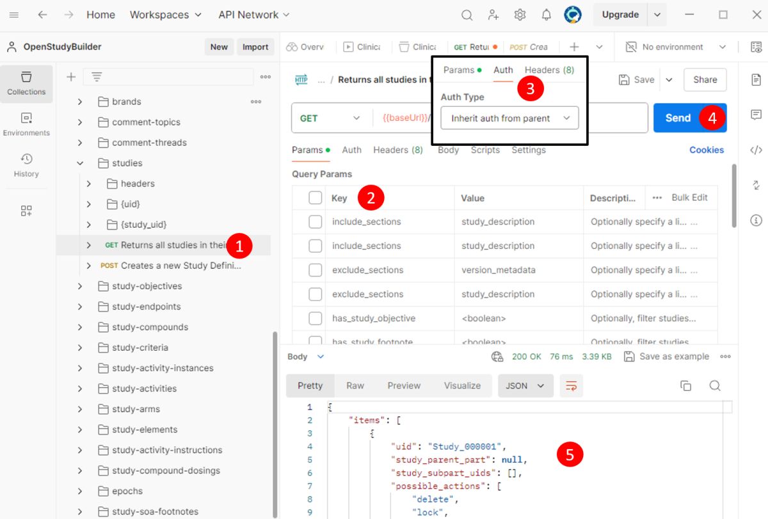
Task: Copy the response body
Action: click(685, 385)
